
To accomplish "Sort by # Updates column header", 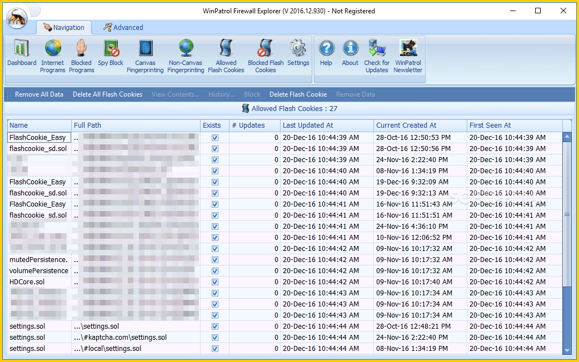I will pos(255,125).
